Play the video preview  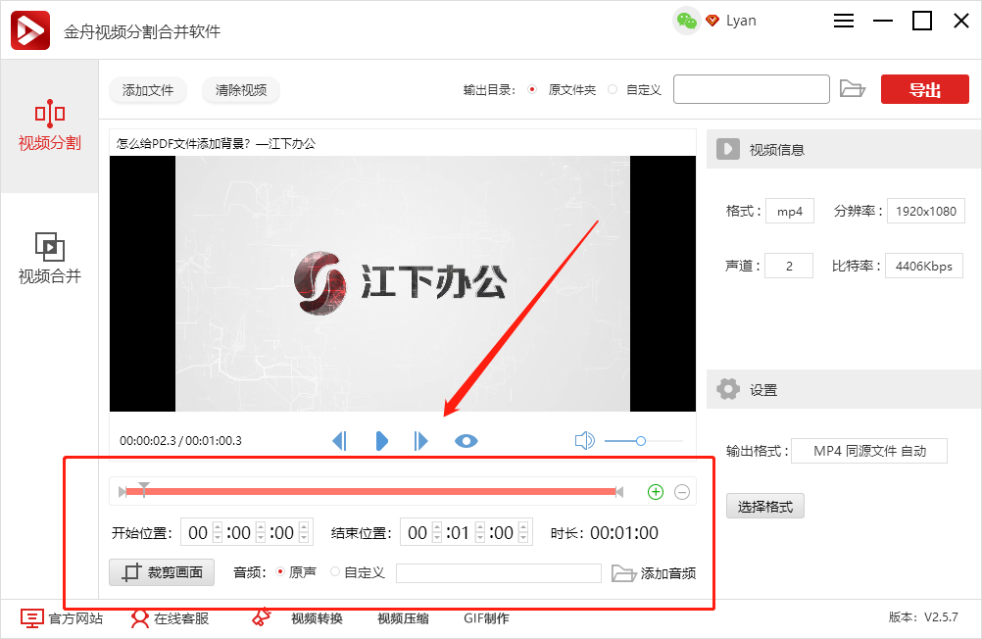point(381,441)
